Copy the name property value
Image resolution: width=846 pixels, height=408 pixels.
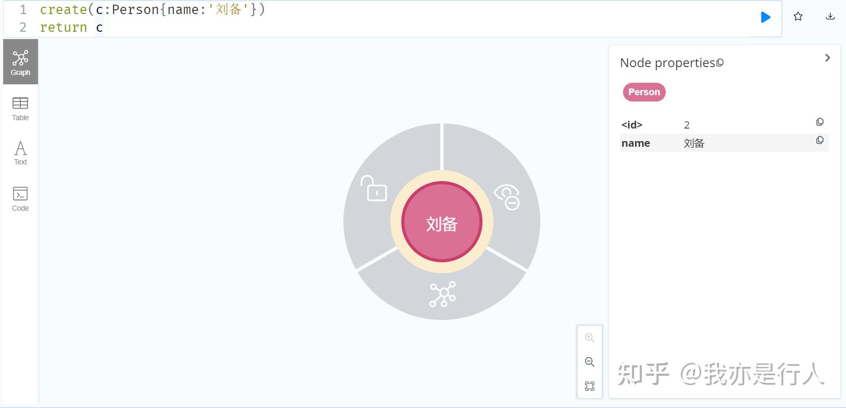819,141
